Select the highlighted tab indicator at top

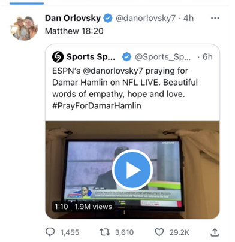tap(26, 4)
